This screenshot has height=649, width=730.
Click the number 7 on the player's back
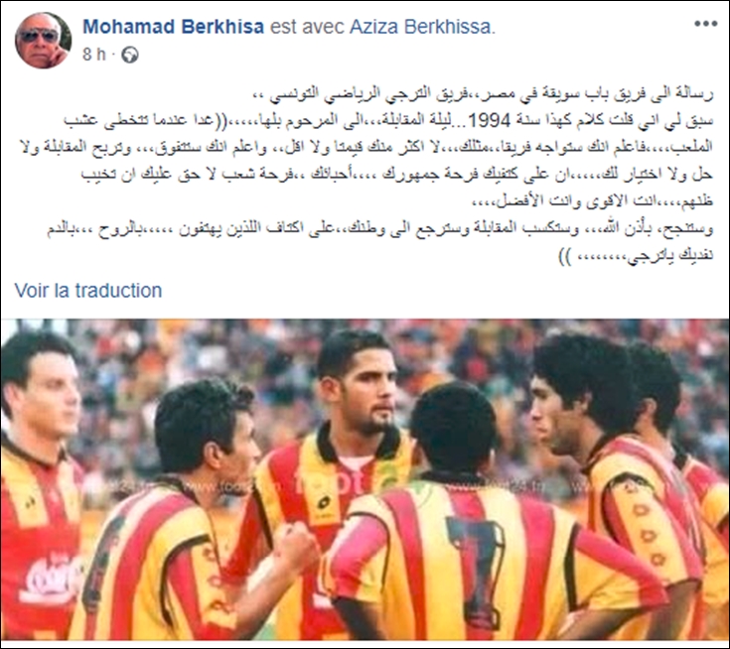click(x=476, y=567)
